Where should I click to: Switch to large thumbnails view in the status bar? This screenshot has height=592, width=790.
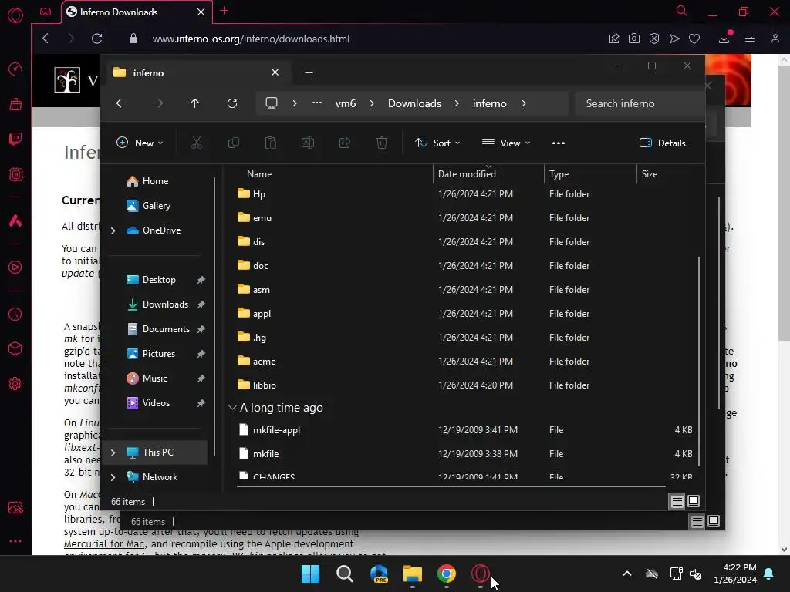click(x=694, y=501)
